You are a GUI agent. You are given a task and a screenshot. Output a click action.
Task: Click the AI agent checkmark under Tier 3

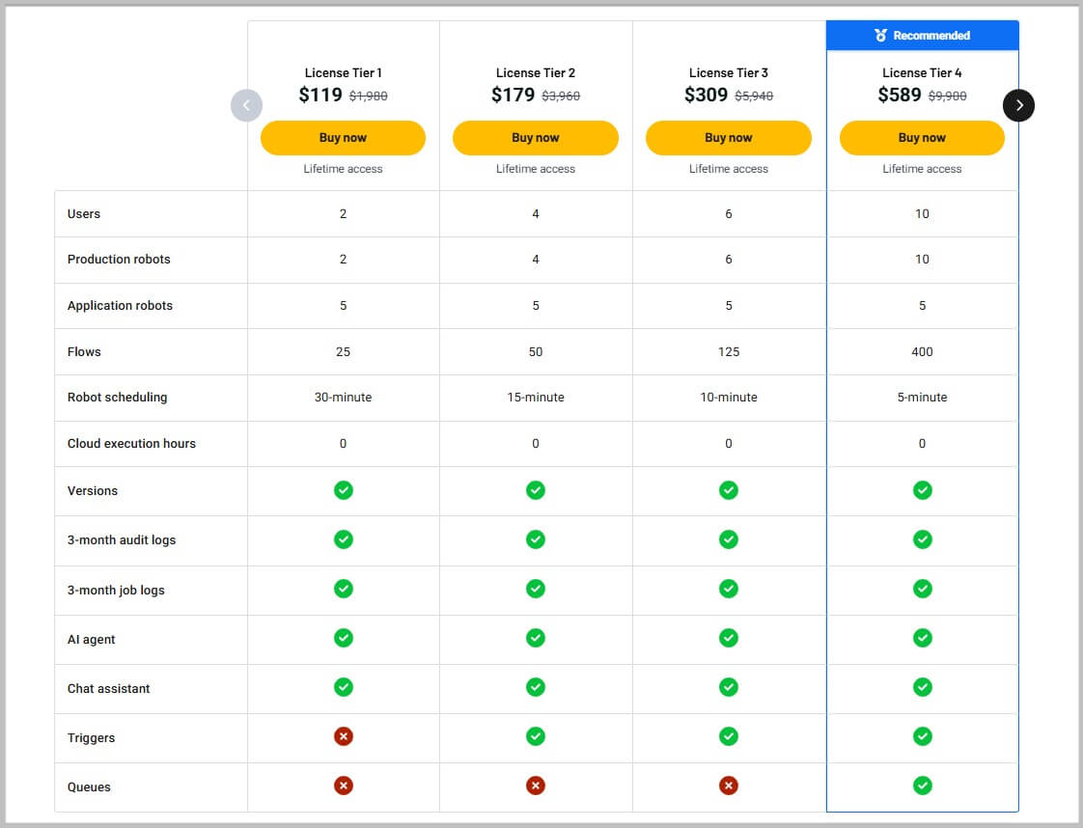[x=728, y=638]
